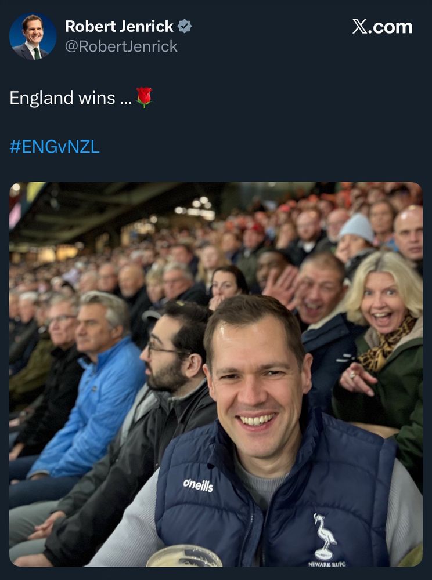
Task: Open photo at the smiling man's face
Action: point(257,385)
